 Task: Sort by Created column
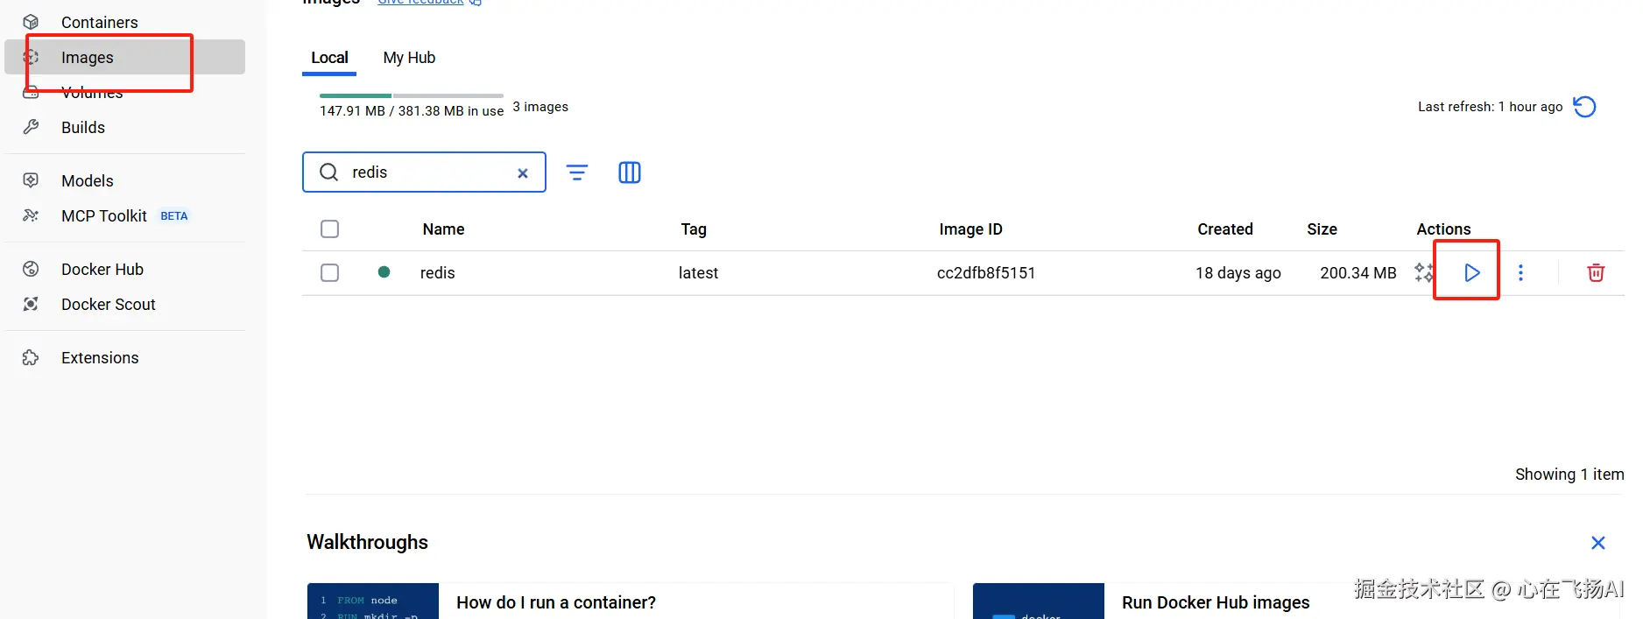point(1225,229)
